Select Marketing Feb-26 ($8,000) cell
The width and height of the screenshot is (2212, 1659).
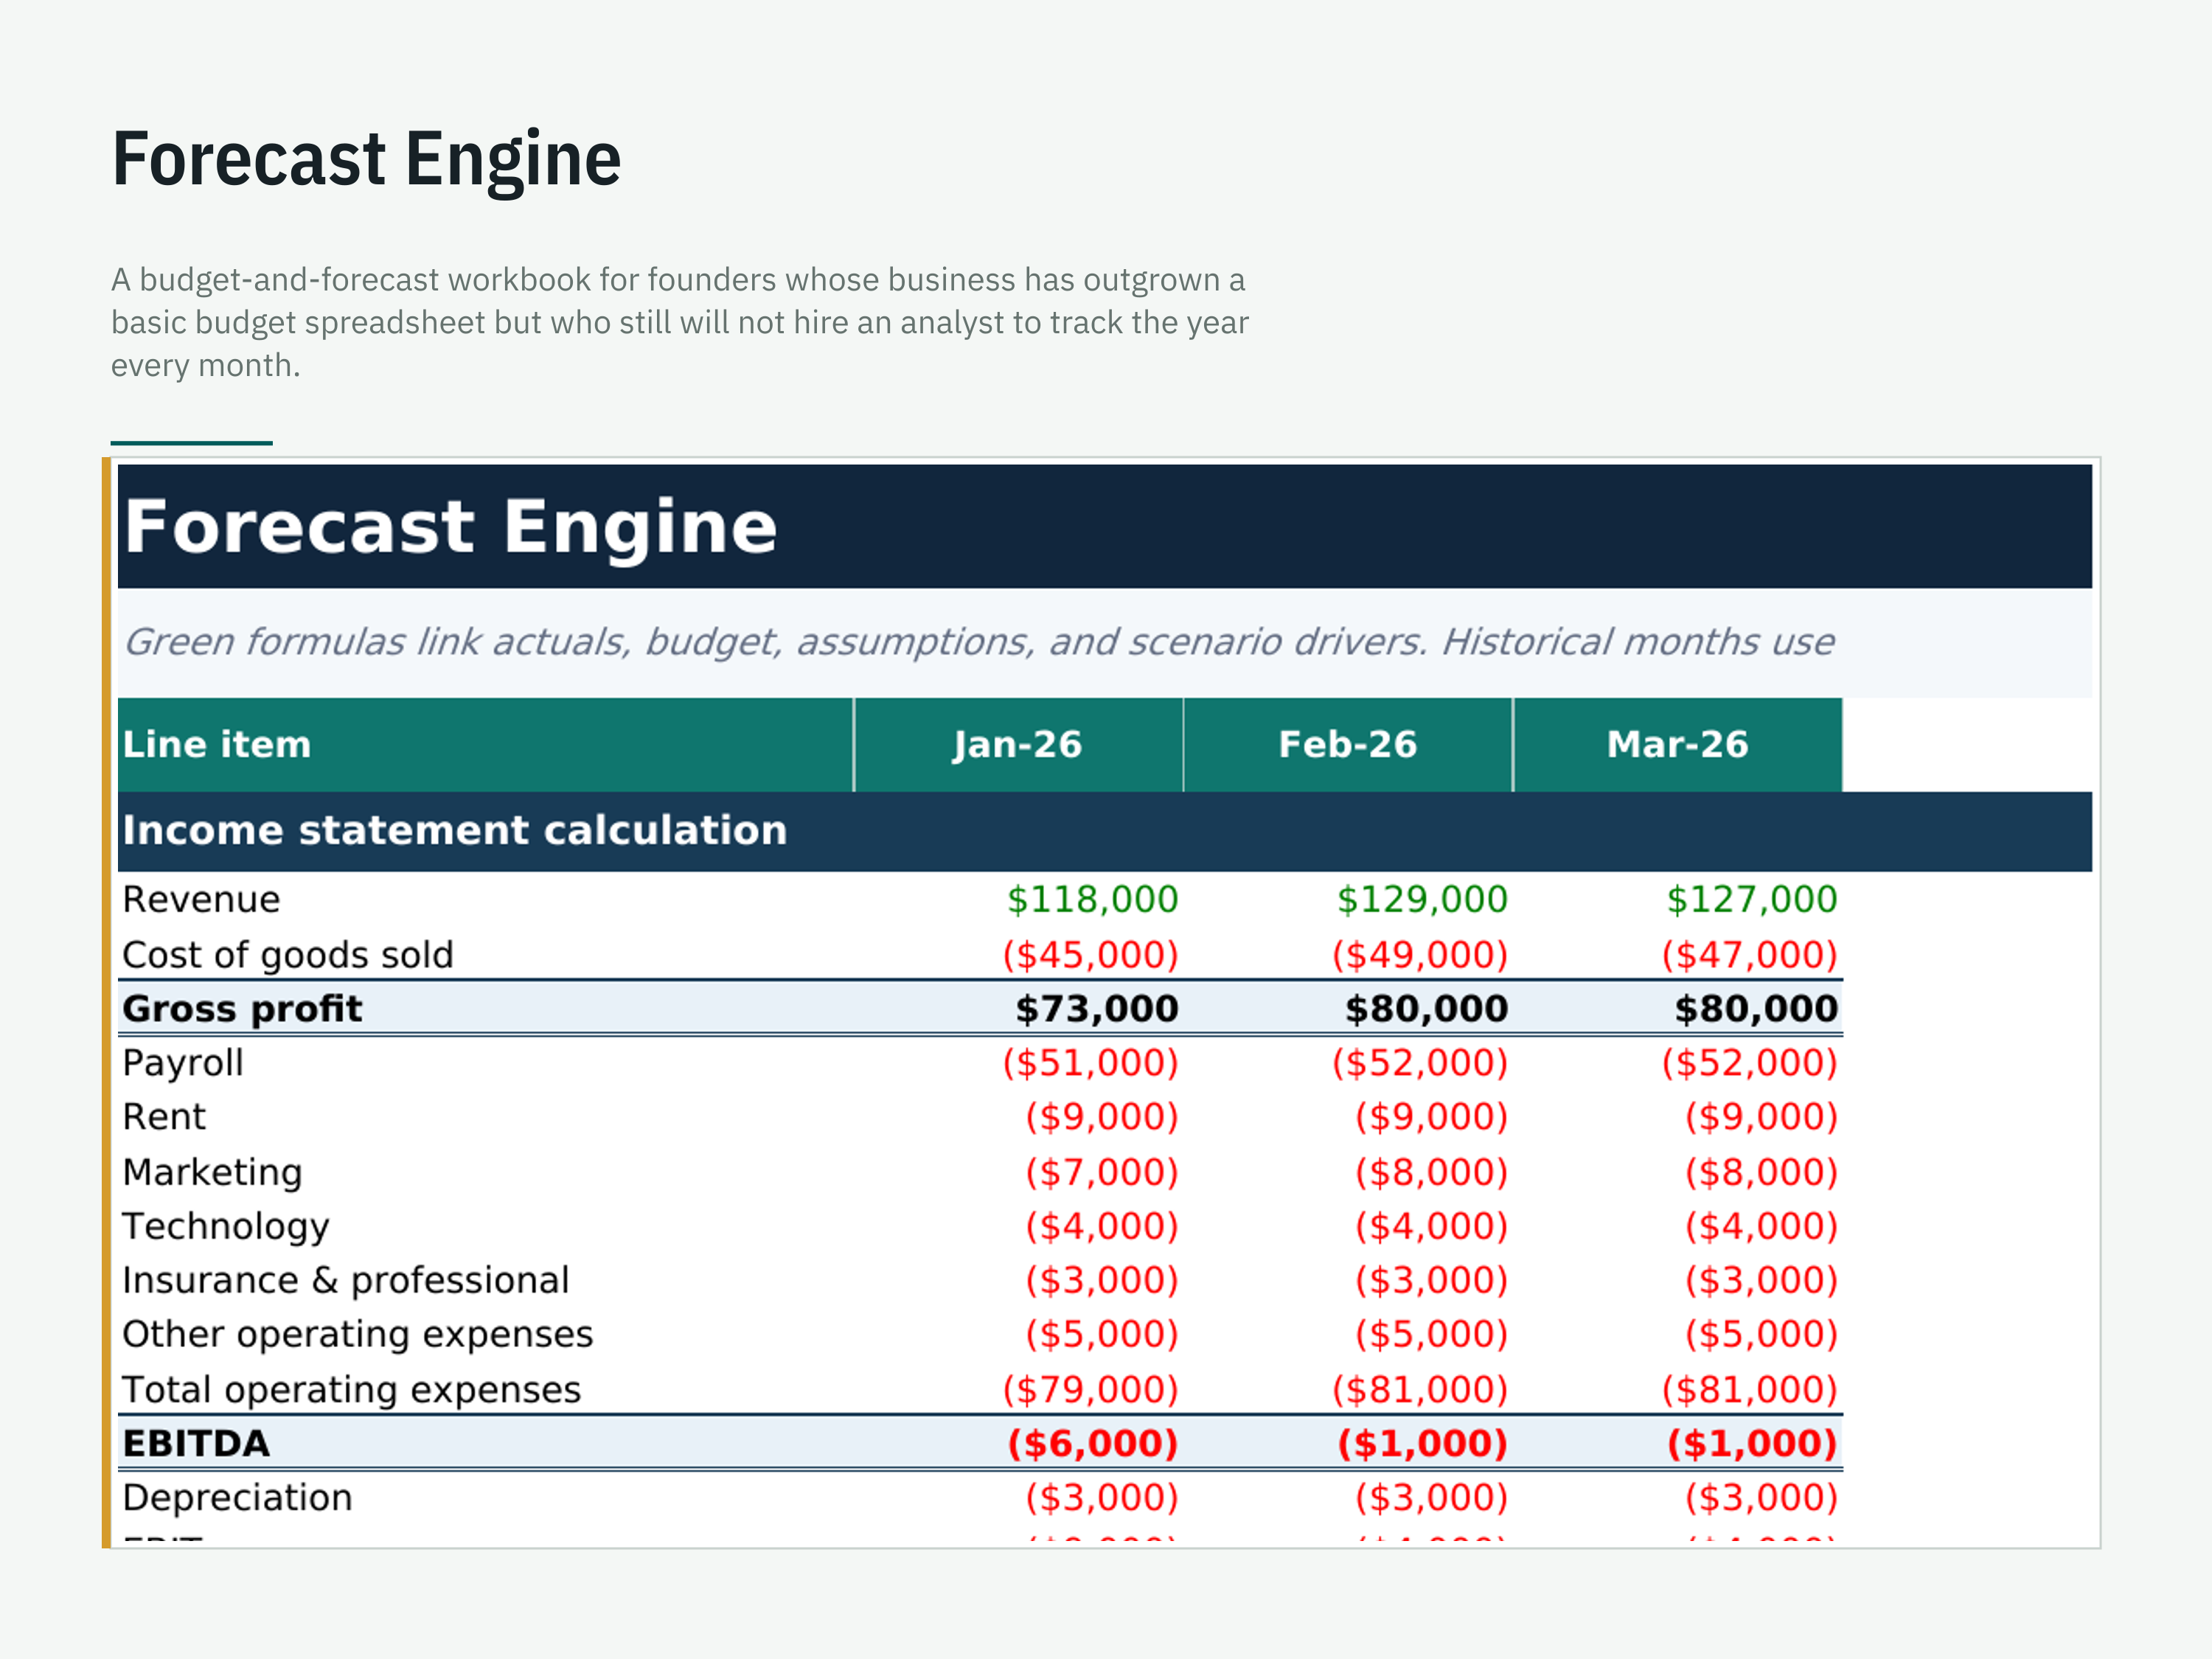[1432, 1172]
